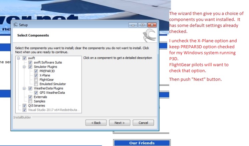Toggle the GFS WeatherData checkbox
This screenshot has width=249, height=146.
coord(36,93)
